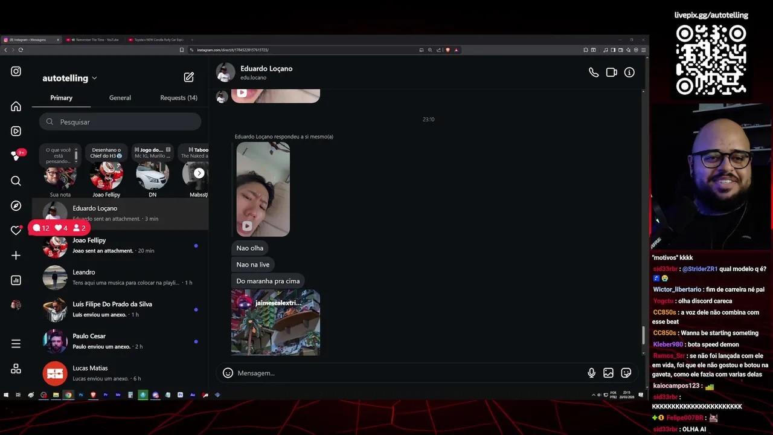Open the Also from Meta grid icon

pos(16,369)
